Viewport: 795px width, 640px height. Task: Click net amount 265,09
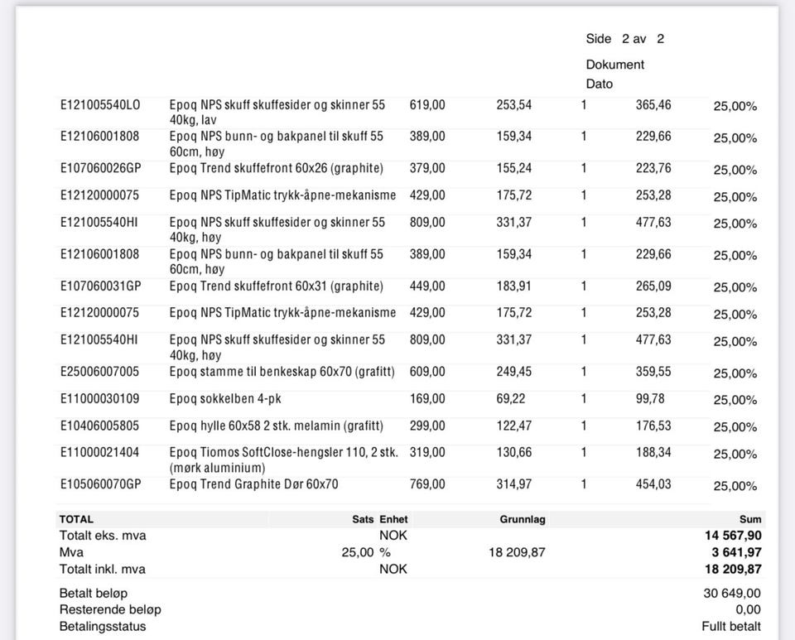point(653,286)
